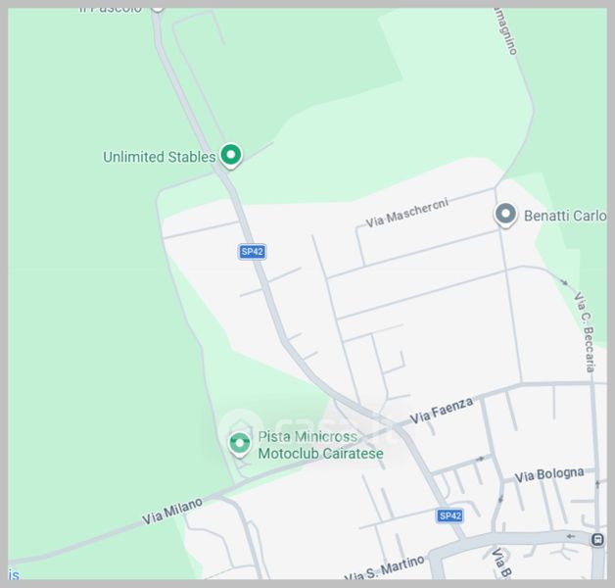Click the Via Faenza street label

pos(442,411)
